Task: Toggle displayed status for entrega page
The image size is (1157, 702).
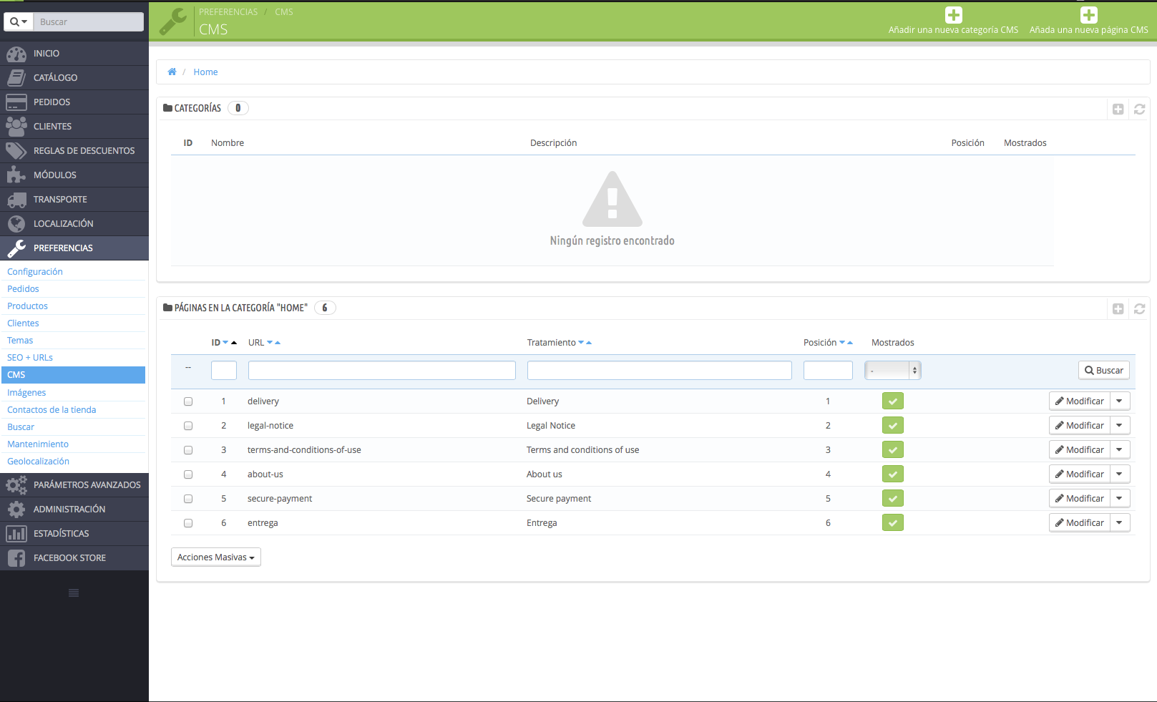Action: click(893, 523)
